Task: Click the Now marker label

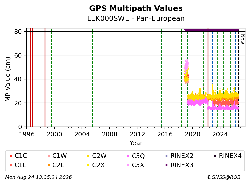Action: pos(242,39)
